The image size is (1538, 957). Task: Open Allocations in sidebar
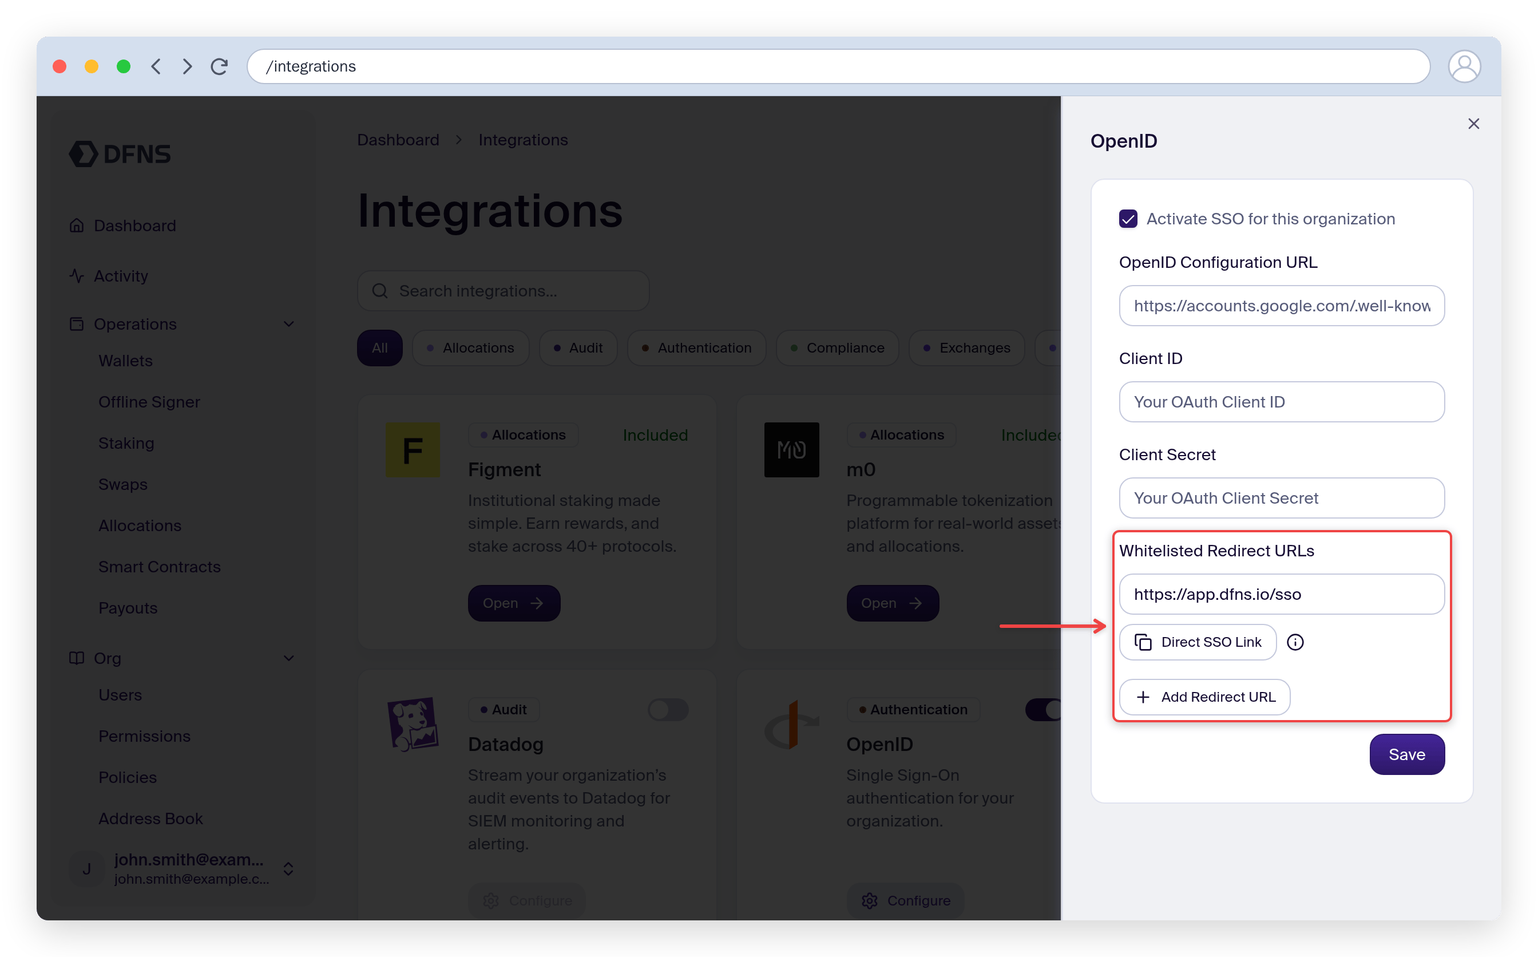[x=140, y=525]
